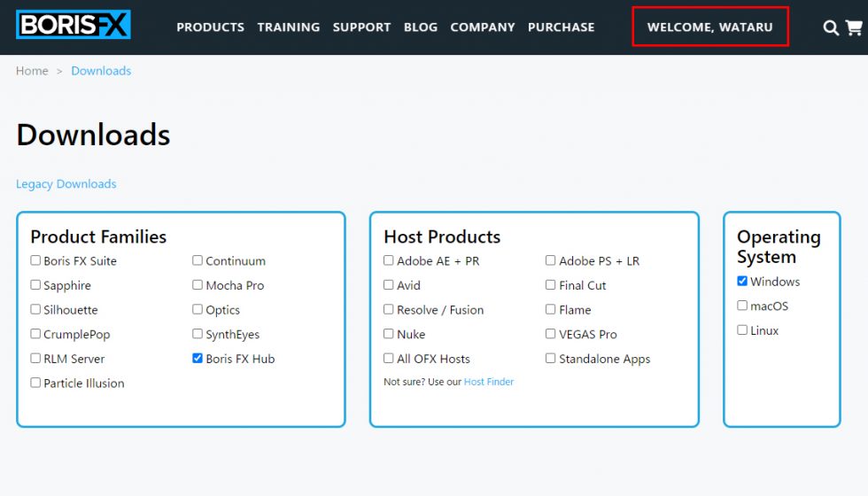Screen dimensions: 868x496
Task: Click the Product Families heading
Action: pyautogui.click(x=98, y=237)
